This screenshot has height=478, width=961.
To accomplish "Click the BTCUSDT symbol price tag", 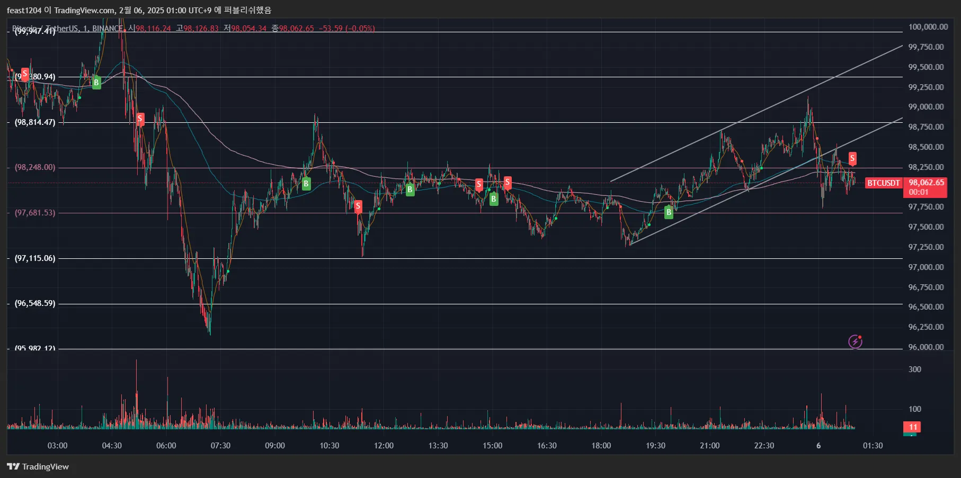I will (883, 183).
